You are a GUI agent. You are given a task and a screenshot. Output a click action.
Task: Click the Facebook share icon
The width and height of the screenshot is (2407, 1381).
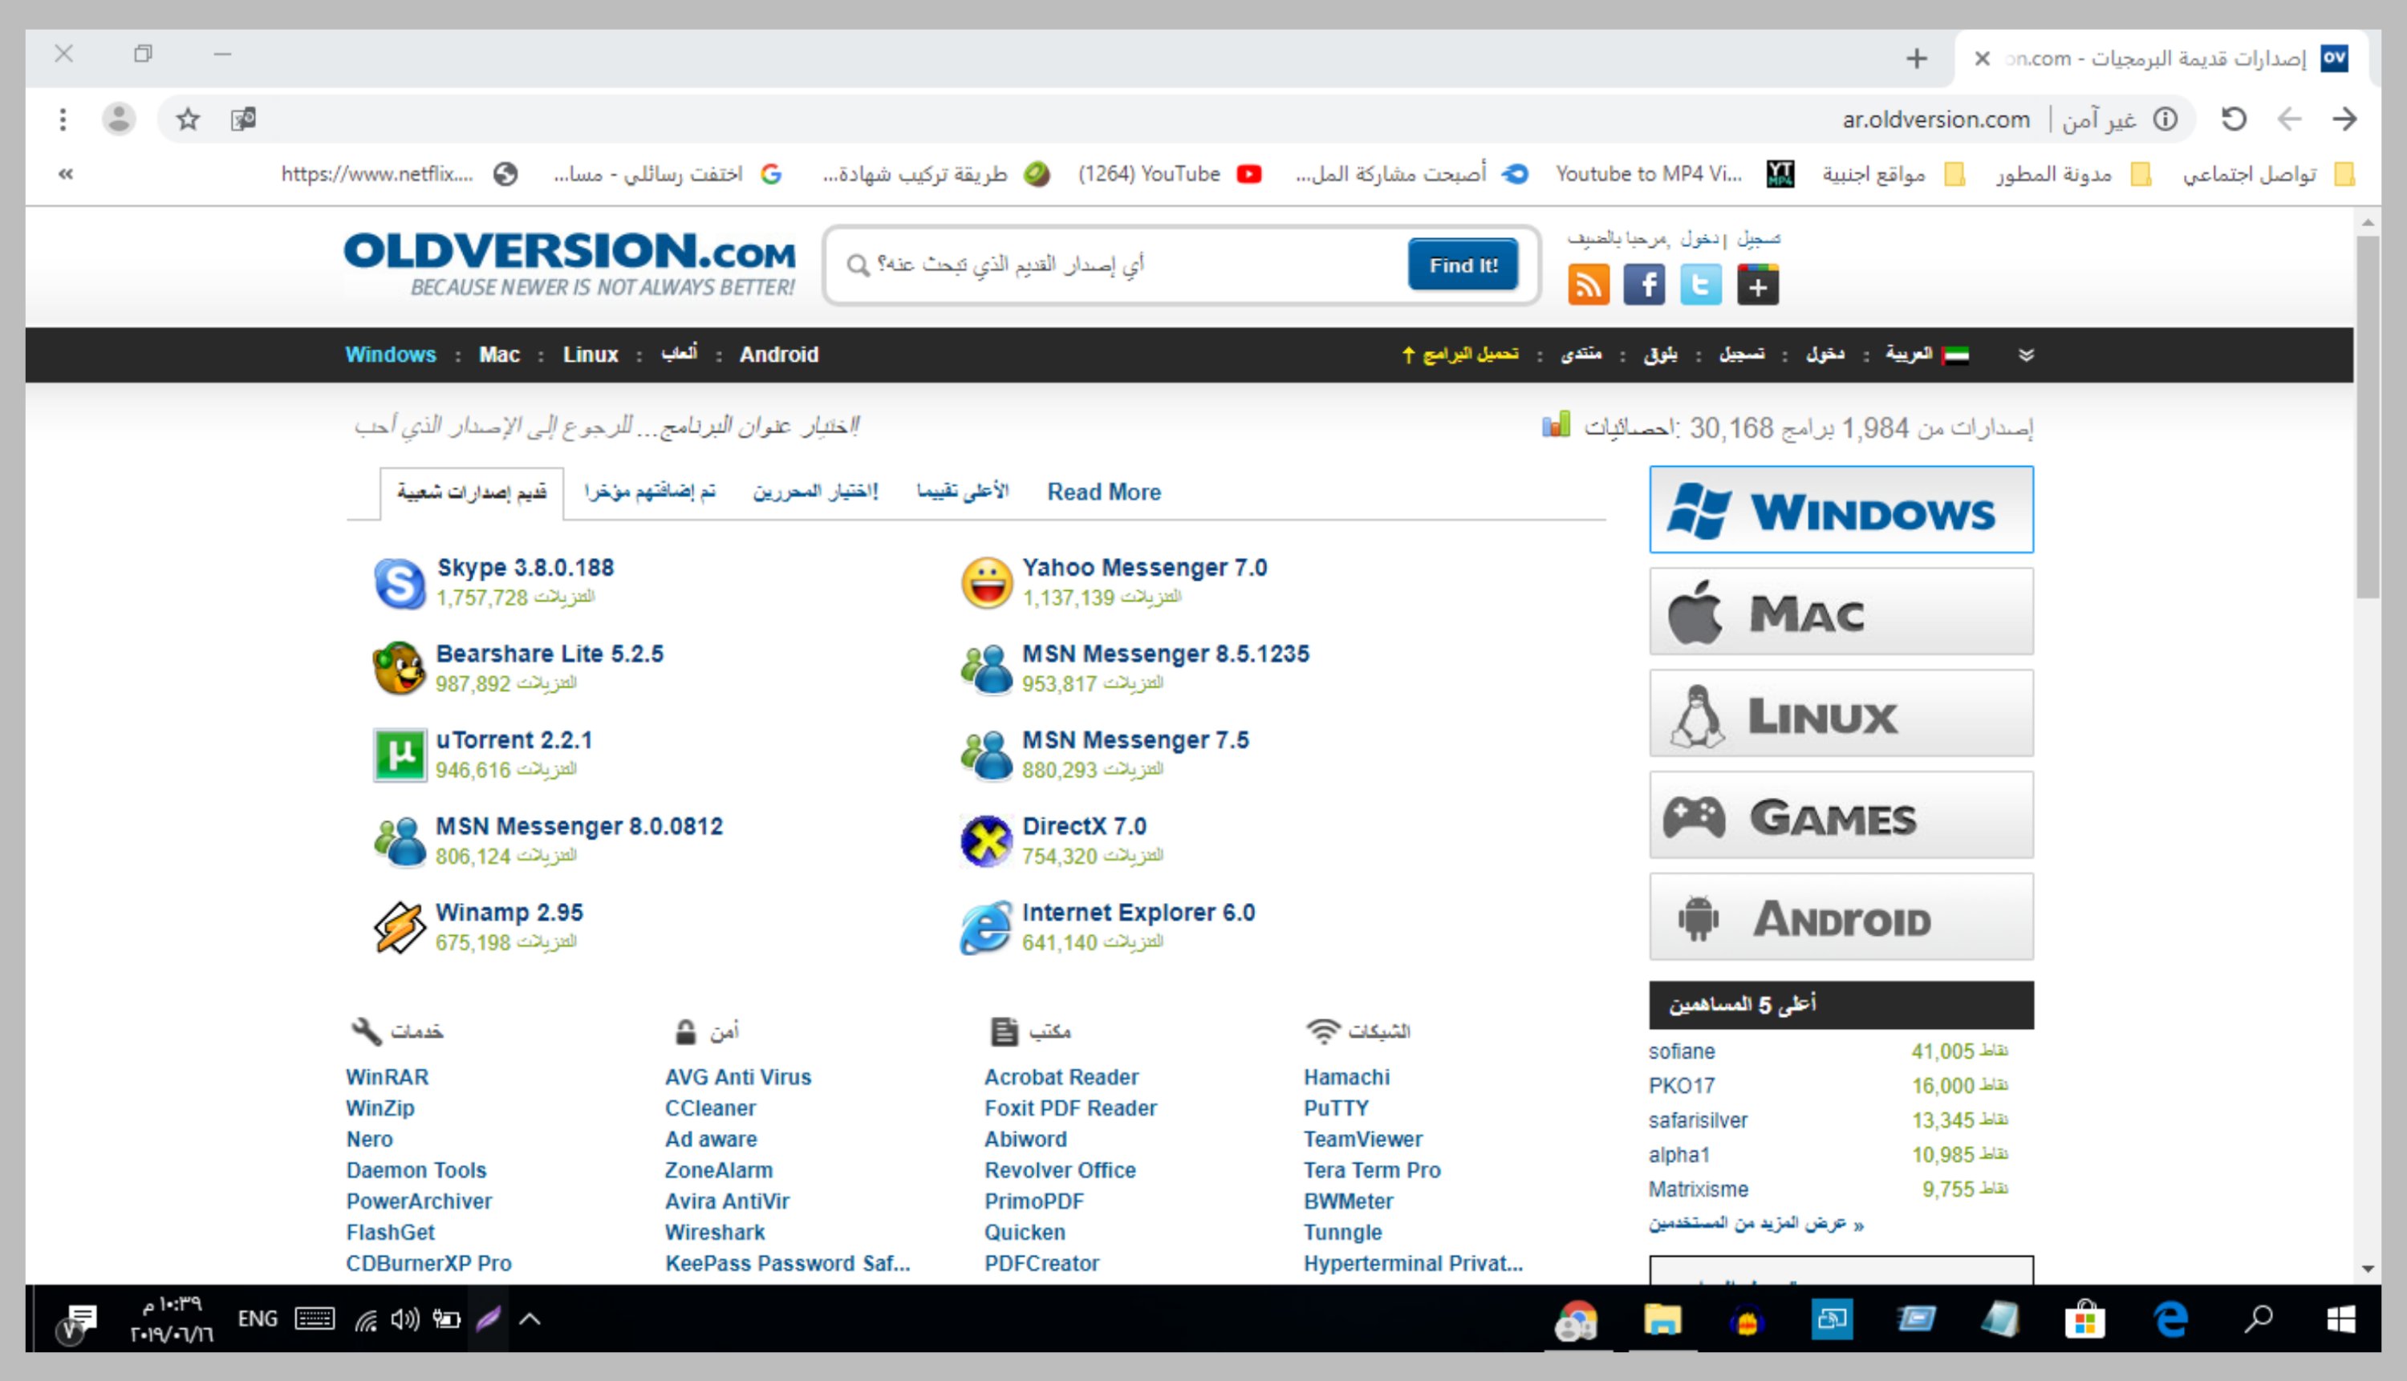(1645, 286)
